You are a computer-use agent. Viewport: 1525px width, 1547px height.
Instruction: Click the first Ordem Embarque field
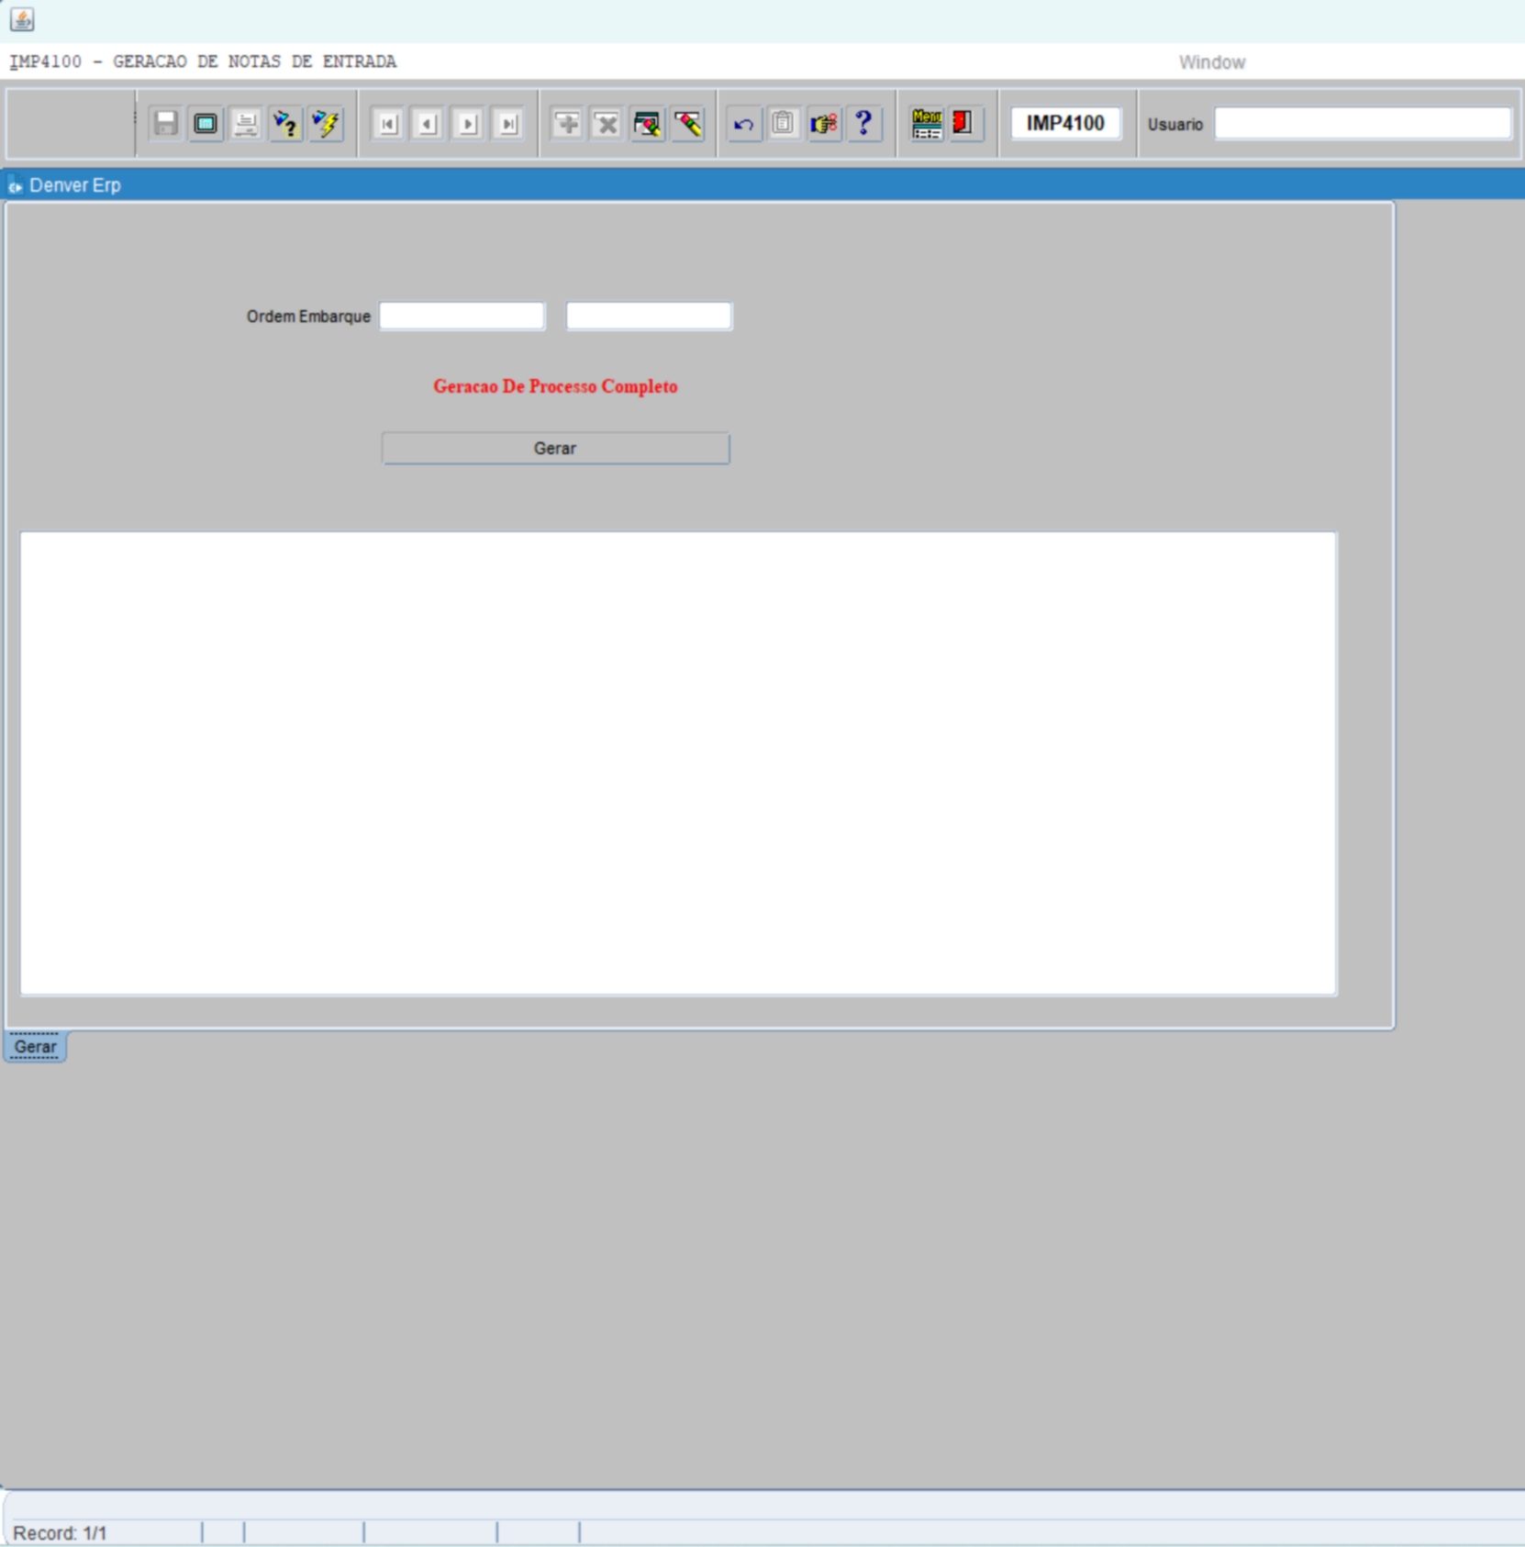(x=462, y=317)
